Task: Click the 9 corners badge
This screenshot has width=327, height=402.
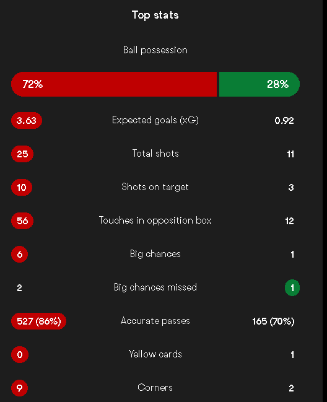Action: [19, 388]
